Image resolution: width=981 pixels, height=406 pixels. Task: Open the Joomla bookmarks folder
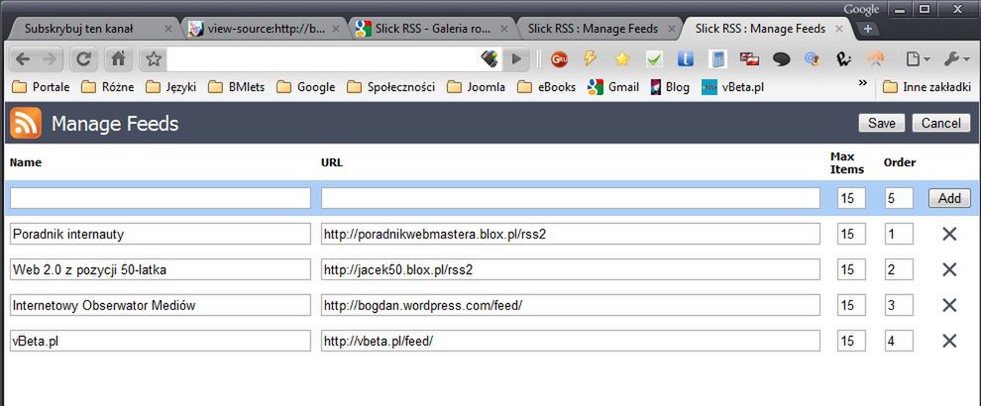(476, 87)
